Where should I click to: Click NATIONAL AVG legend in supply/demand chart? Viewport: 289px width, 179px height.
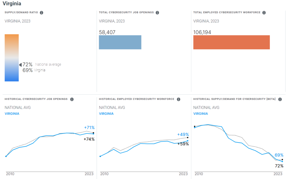tap(206, 108)
